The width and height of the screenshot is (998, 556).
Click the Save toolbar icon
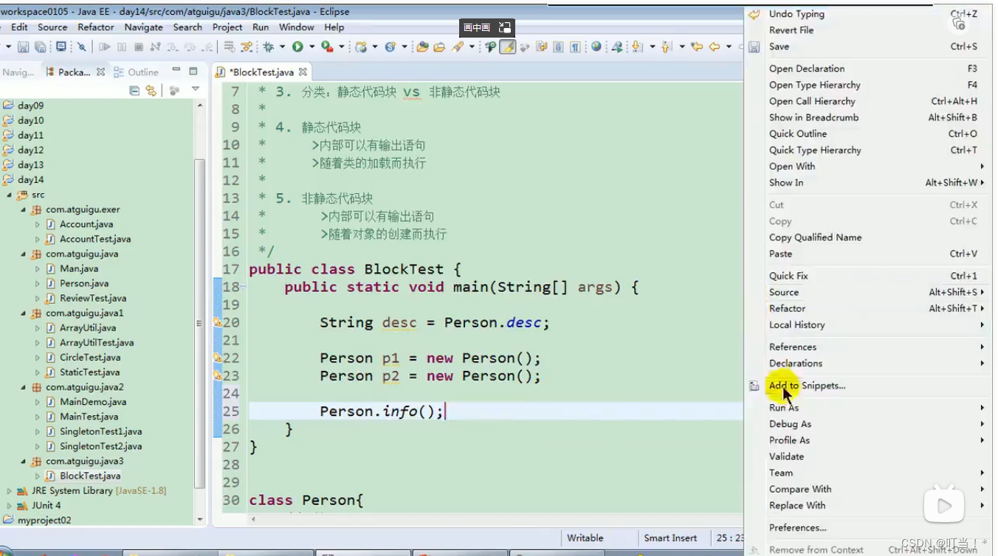pos(23,46)
